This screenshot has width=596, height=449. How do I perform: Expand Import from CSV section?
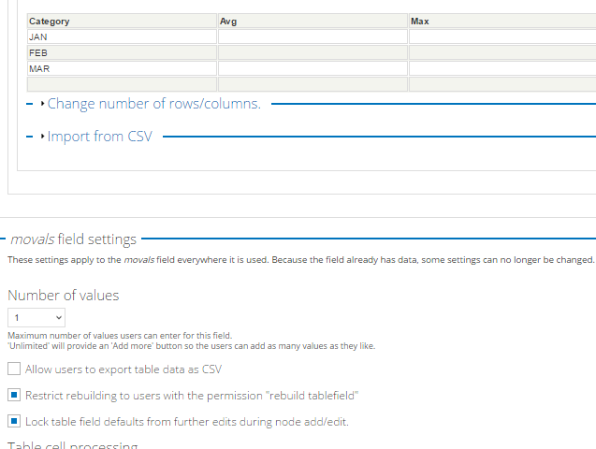point(99,137)
